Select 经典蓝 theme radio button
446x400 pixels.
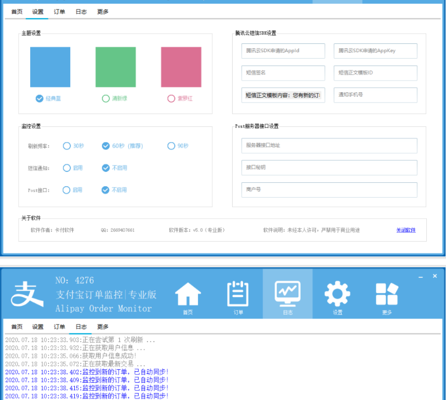coord(48,99)
